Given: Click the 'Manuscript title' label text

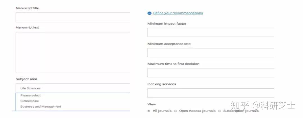Looking at the screenshot, I should pos(27,8).
